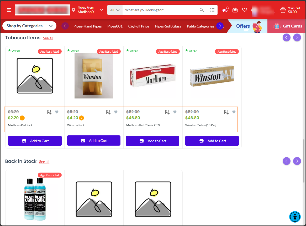Open Your Cart basket icon
Viewport: 306px width, 226px height.
pyautogui.click(x=283, y=10)
